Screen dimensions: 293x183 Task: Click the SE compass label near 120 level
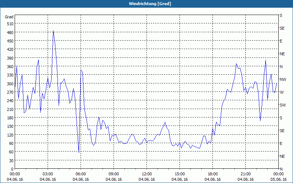[x=282, y=131]
